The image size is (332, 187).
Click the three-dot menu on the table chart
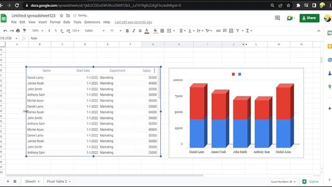tap(155, 71)
